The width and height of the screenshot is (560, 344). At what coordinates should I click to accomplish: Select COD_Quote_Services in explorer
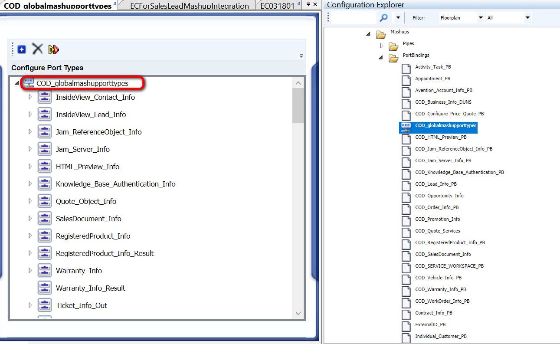438,231
